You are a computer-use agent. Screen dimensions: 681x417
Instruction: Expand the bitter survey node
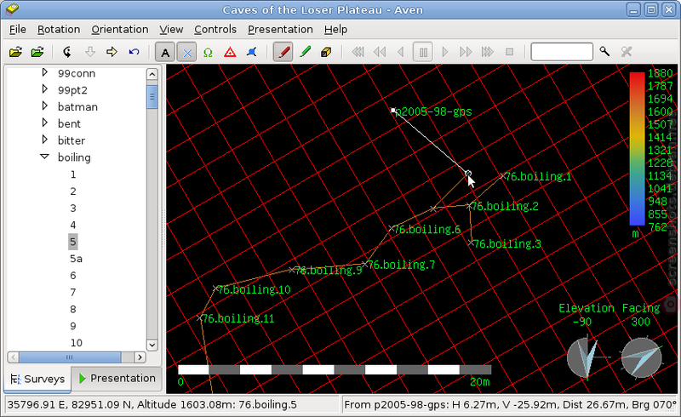pos(44,140)
